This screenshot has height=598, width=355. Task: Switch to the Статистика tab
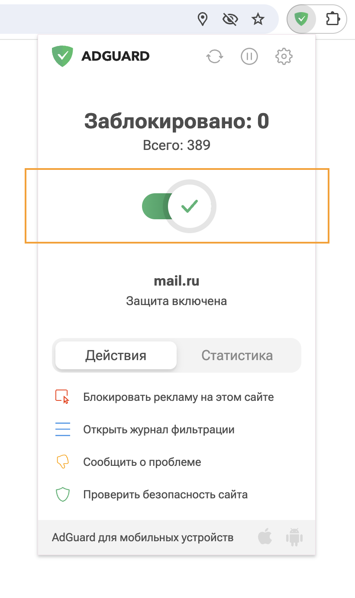pos(237,356)
